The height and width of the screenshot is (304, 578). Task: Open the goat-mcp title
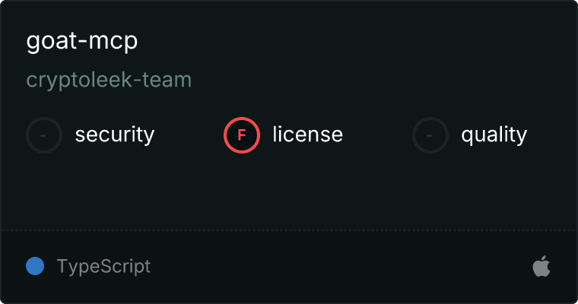point(82,41)
